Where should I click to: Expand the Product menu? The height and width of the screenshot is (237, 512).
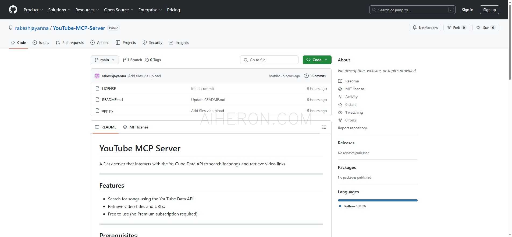click(33, 10)
